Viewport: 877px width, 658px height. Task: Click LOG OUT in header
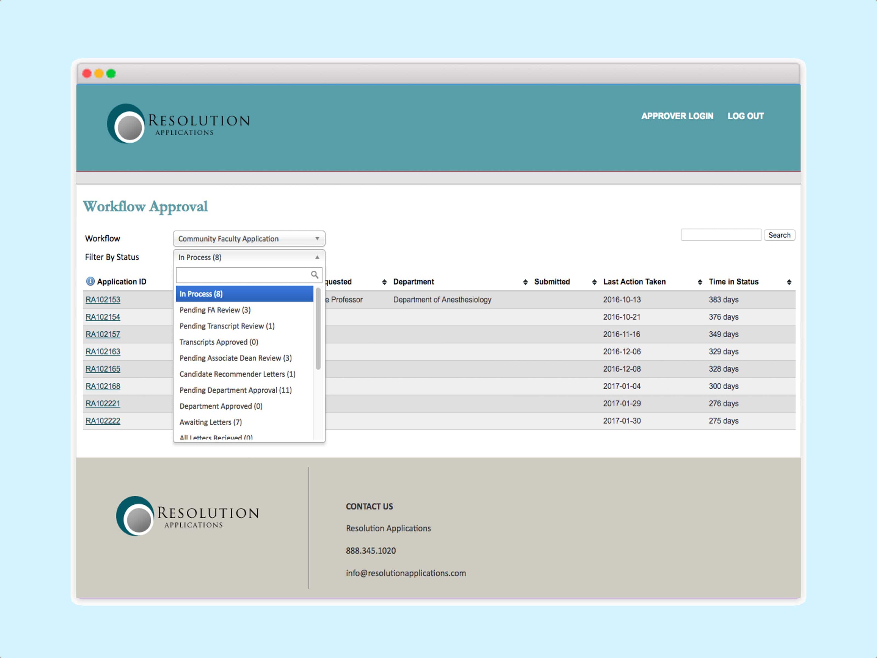(745, 116)
